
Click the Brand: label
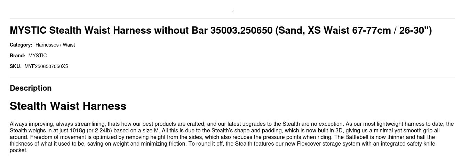click(17, 56)
